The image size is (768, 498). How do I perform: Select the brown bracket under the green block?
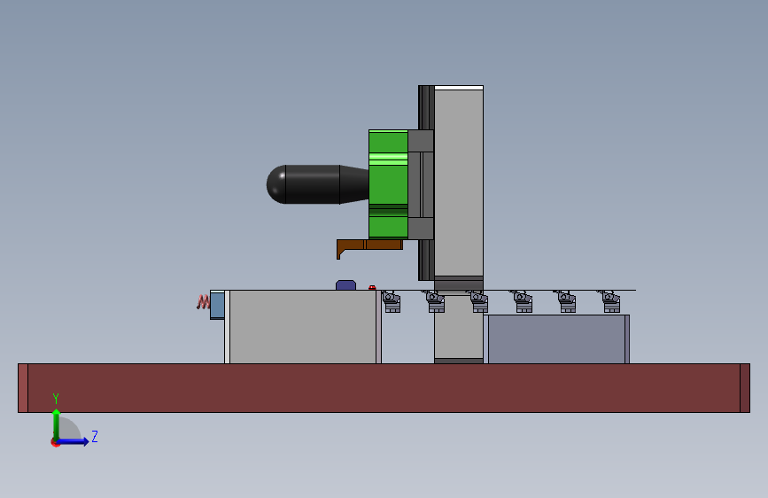point(369,247)
